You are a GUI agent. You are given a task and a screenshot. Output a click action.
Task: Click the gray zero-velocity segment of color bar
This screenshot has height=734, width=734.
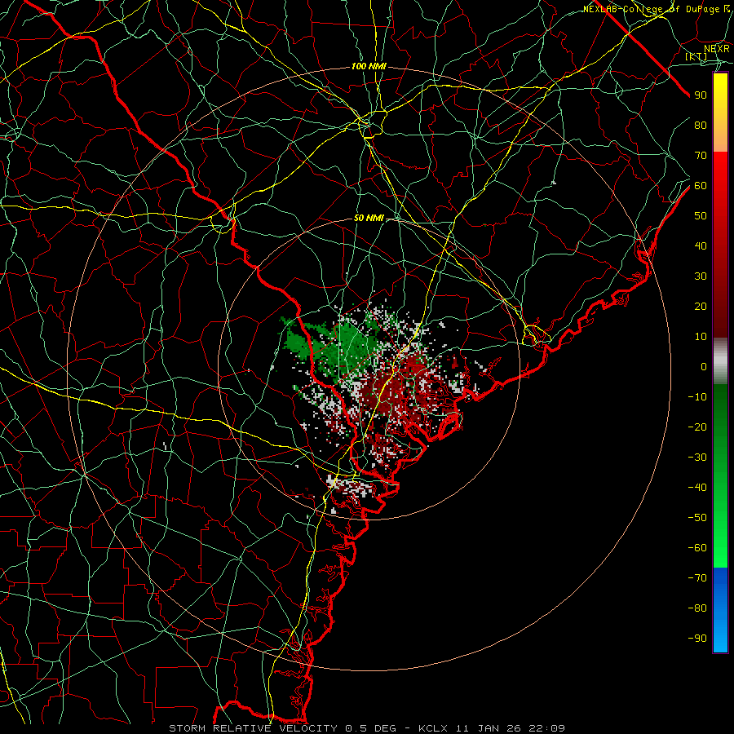[720, 360]
